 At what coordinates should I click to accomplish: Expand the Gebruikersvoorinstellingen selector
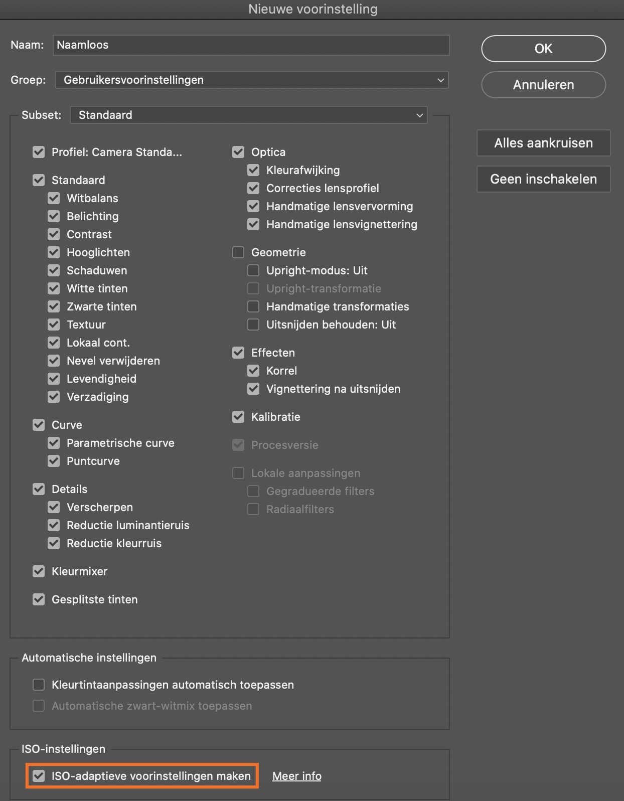pyautogui.click(x=251, y=80)
